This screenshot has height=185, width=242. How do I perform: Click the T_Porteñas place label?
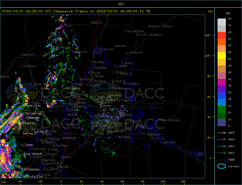[118, 88]
